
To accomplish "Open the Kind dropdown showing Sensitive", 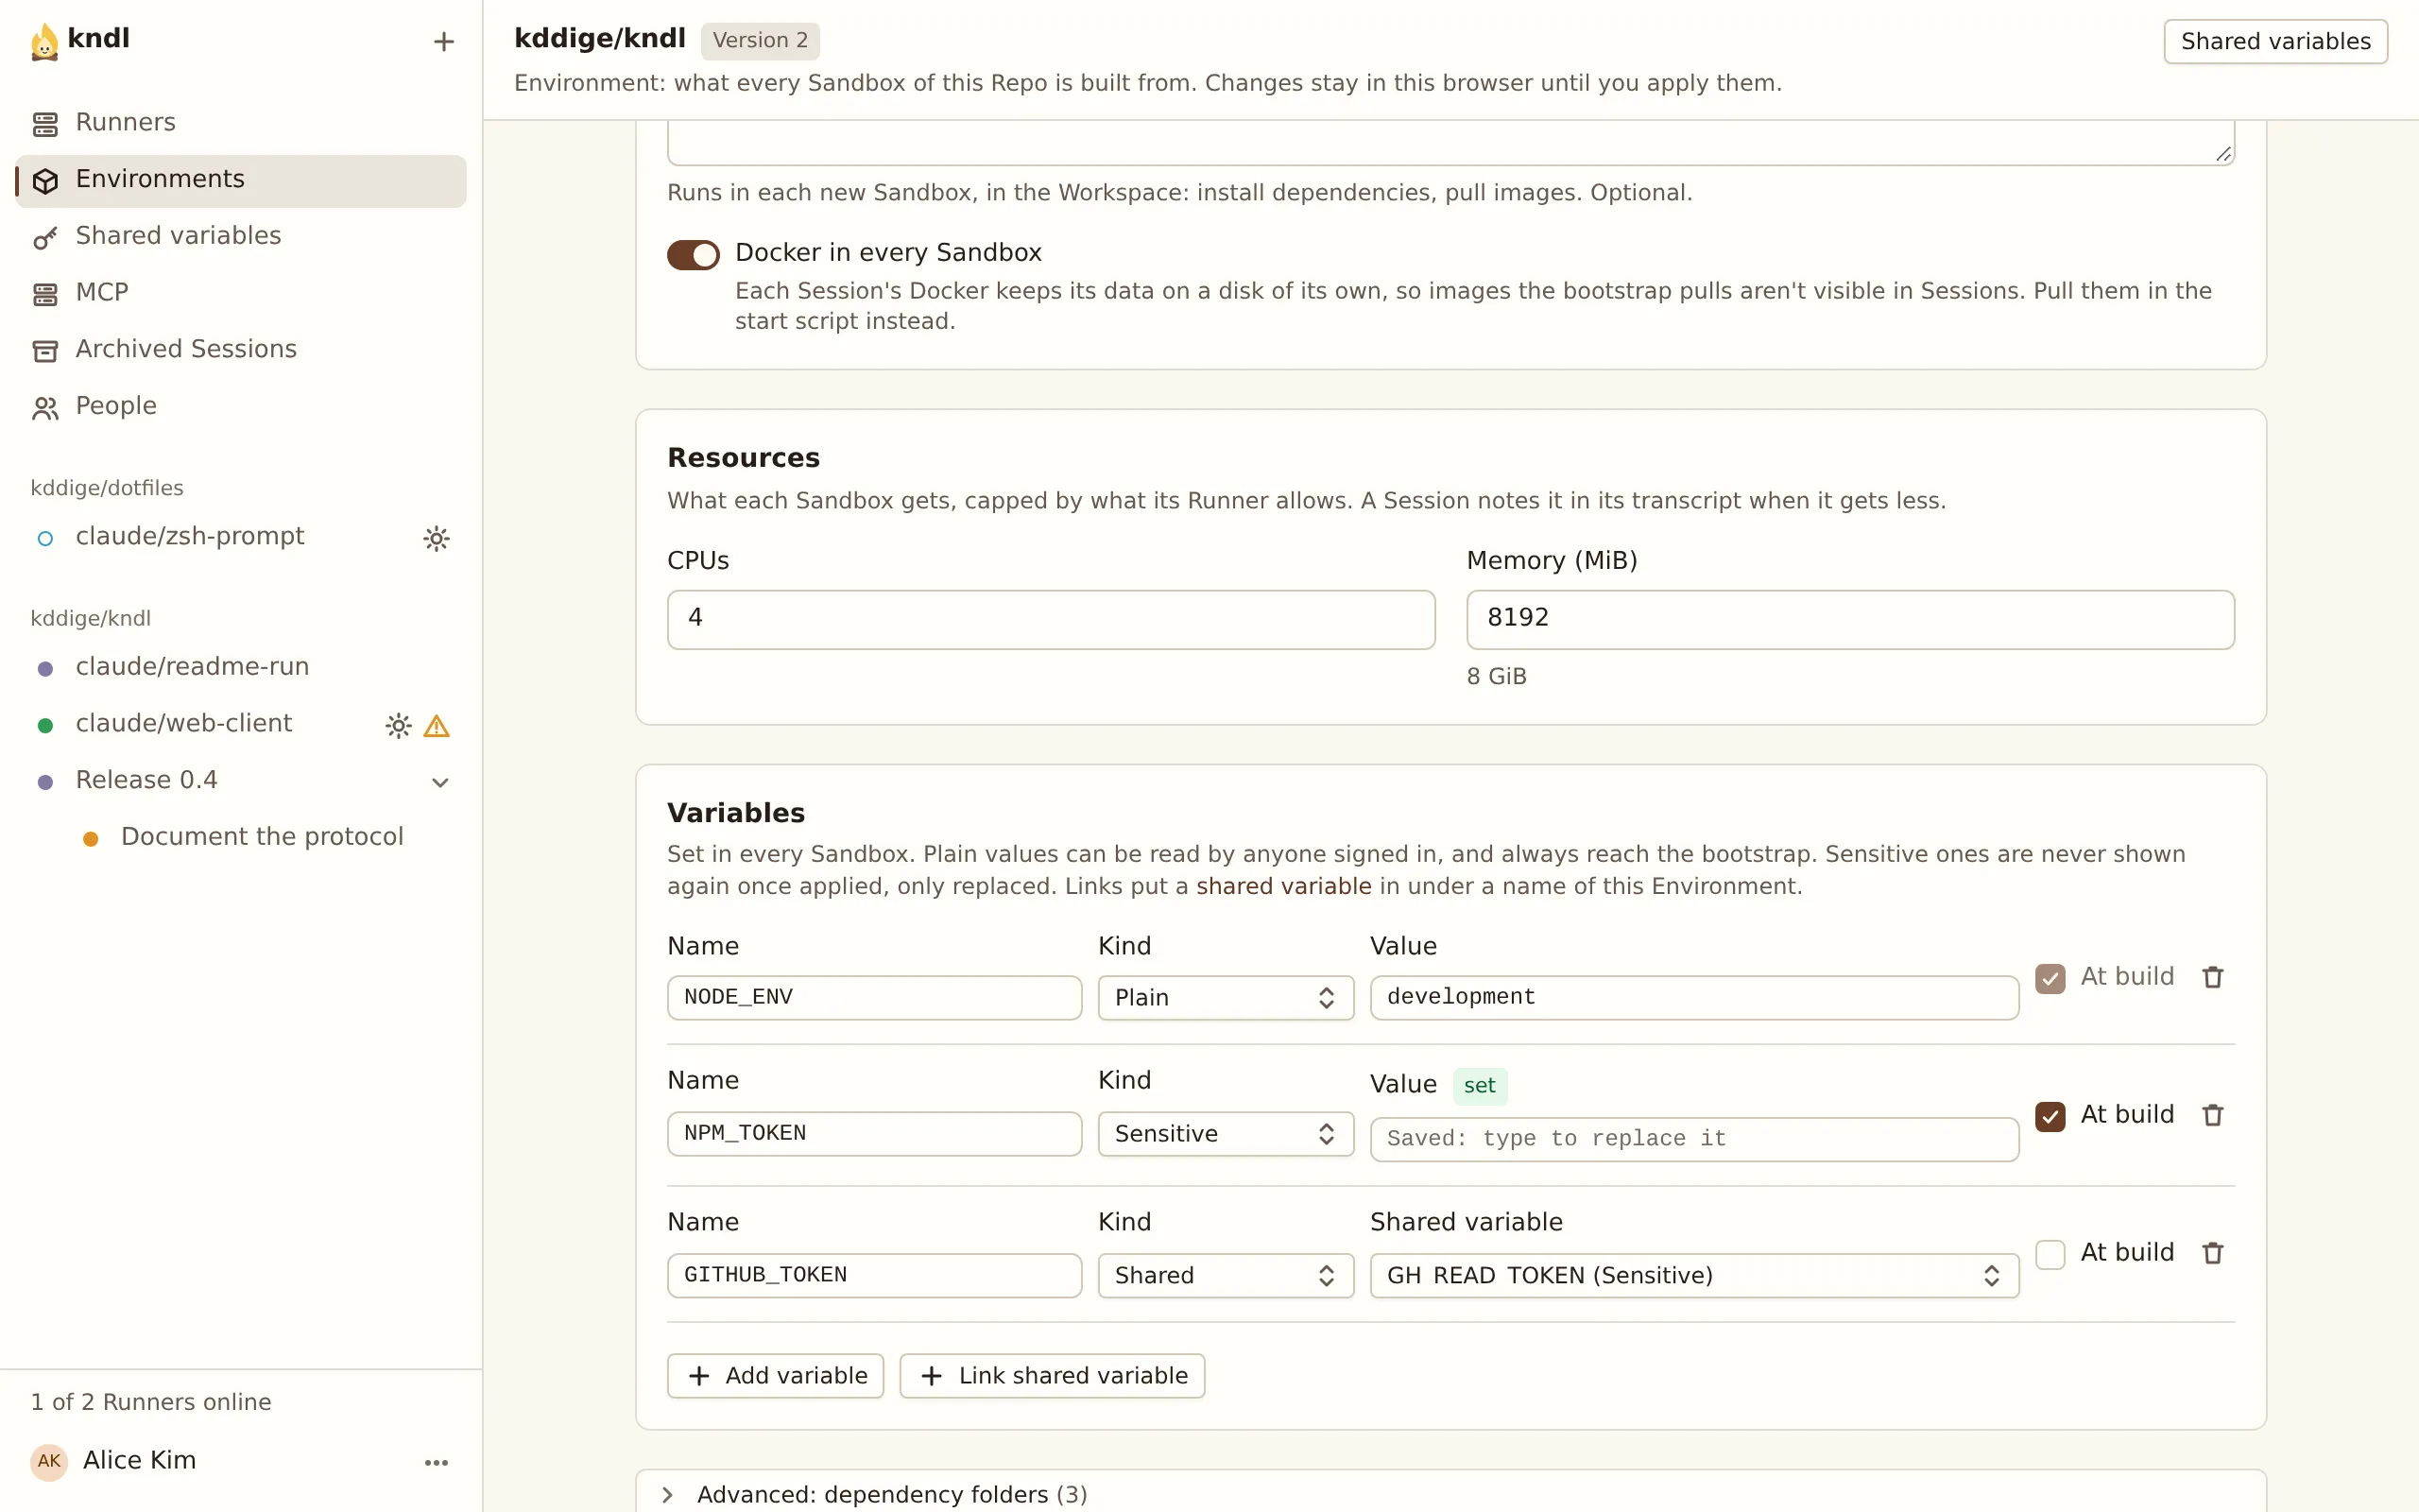I will point(1226,1134).
